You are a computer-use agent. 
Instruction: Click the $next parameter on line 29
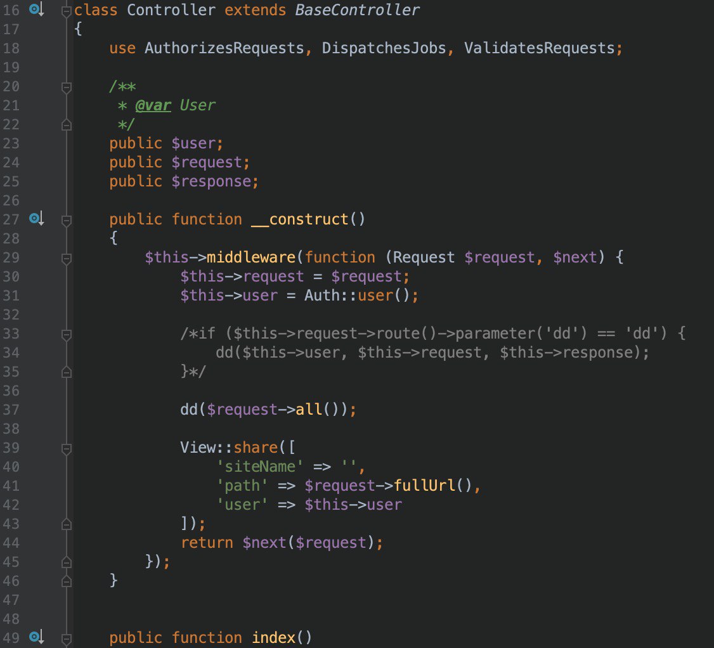(574, 257)
